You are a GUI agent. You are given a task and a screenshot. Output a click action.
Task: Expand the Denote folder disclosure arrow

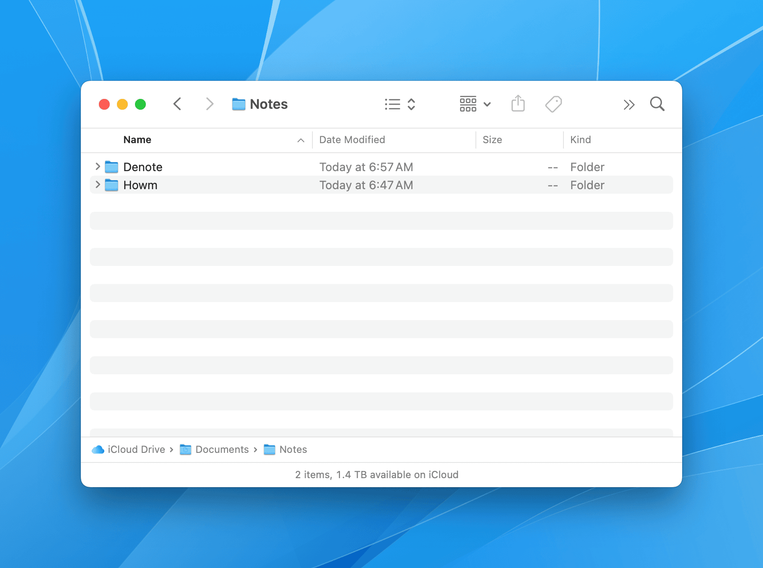pyautogui.click(x=98, y=167)
